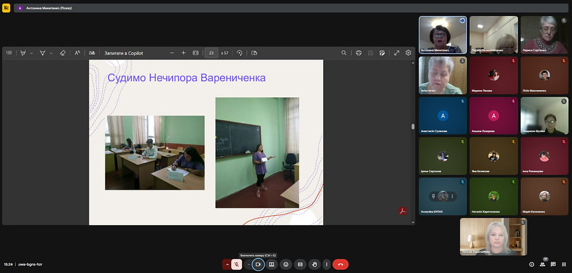Toggle raise hand
Viewport: 572px width, 273px height.
coord(315,264)
